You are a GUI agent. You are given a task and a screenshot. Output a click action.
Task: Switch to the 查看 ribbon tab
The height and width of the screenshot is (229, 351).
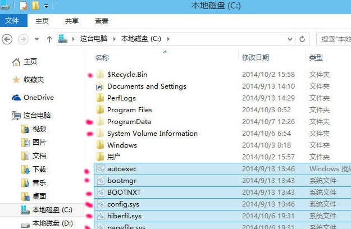(x=102, y=21)
